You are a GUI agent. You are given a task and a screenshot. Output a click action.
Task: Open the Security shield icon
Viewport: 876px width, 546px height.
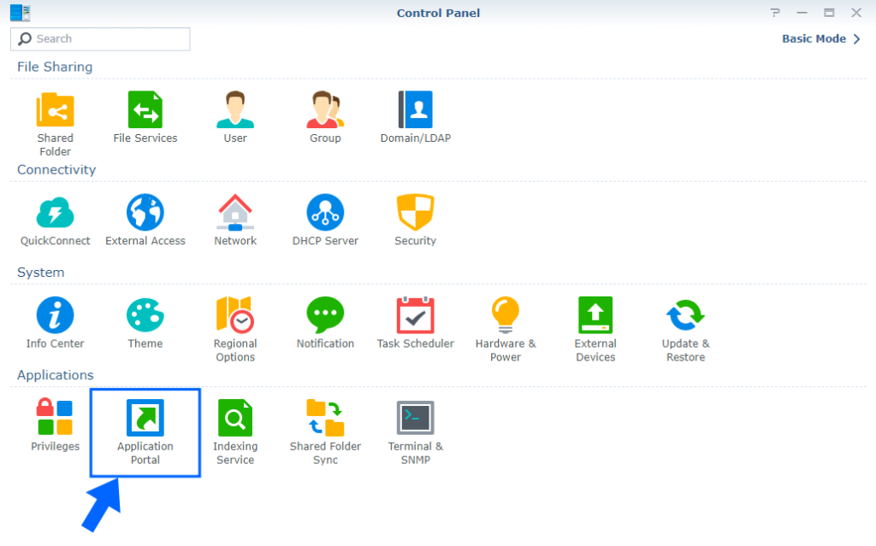click(x=415, y=213)
